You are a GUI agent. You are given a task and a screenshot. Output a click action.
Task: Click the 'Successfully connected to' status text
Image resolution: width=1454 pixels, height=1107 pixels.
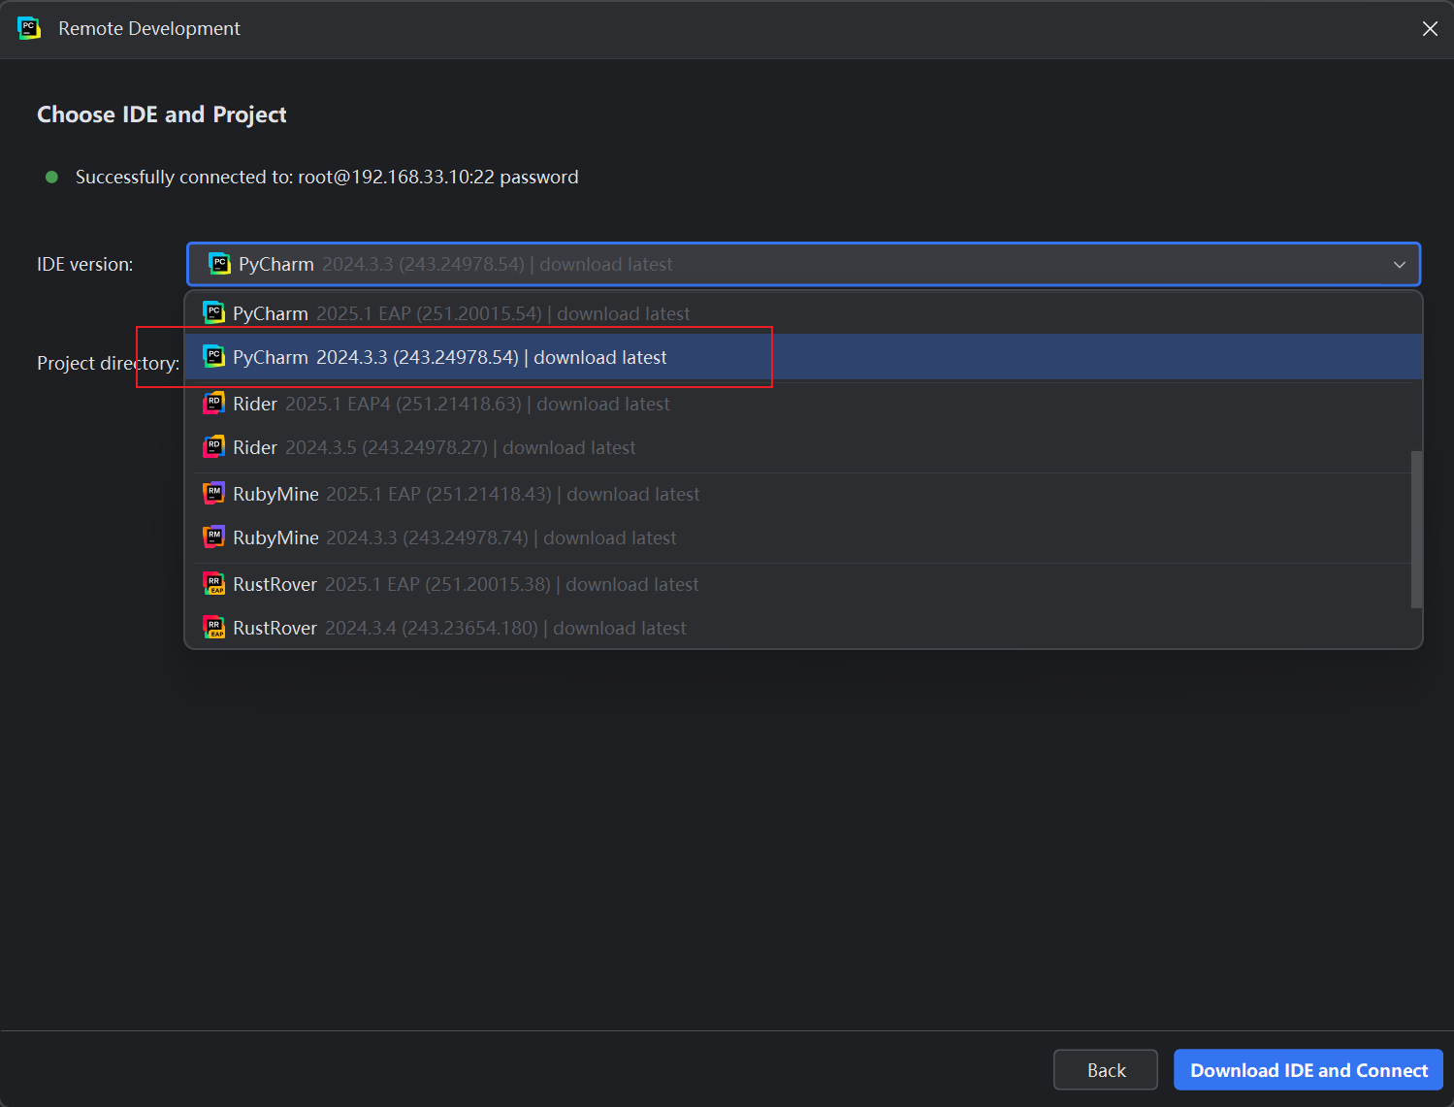pos(327,177)
